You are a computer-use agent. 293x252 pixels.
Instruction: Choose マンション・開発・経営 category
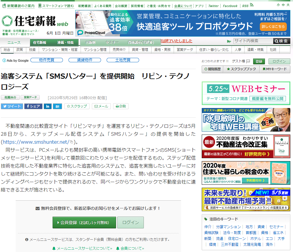(x=60, y=50)
